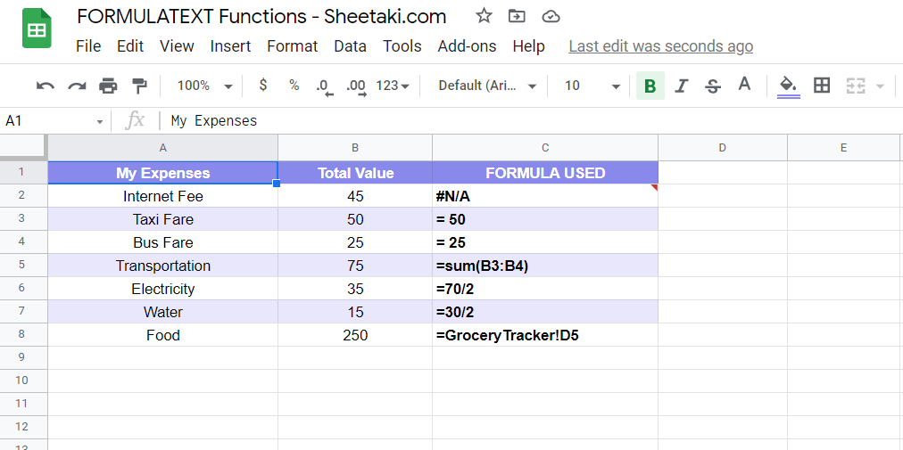This screenshot has width=903, height=450.
Task: Star this document with the star icon
Action: [x=484, y=16]
